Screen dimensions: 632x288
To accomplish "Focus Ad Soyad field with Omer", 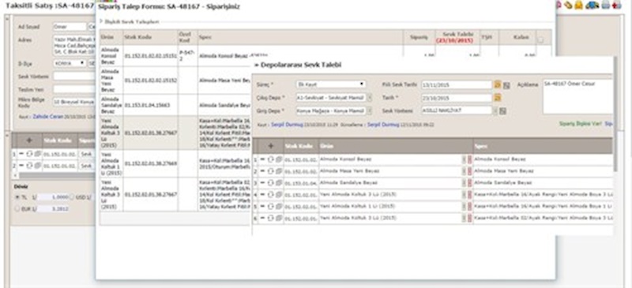I will point(70,27).
